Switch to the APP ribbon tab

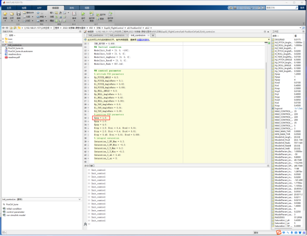coord(39,8)
